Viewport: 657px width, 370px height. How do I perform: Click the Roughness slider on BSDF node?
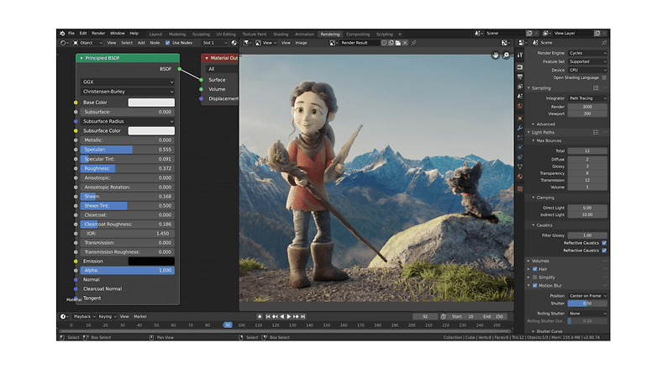coord(128,168)
